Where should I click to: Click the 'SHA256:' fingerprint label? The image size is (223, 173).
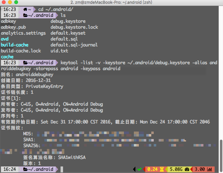coord(32,146)
